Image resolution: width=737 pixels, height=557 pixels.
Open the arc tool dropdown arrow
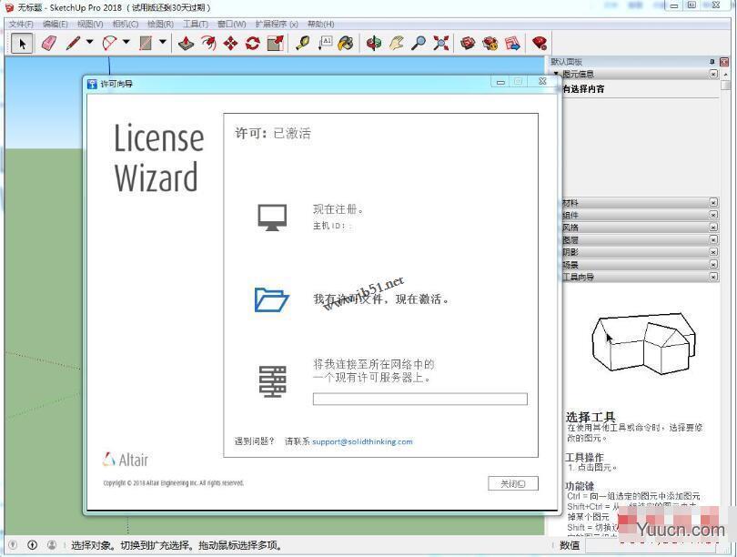pyautogui.click(x=126, y=42)
